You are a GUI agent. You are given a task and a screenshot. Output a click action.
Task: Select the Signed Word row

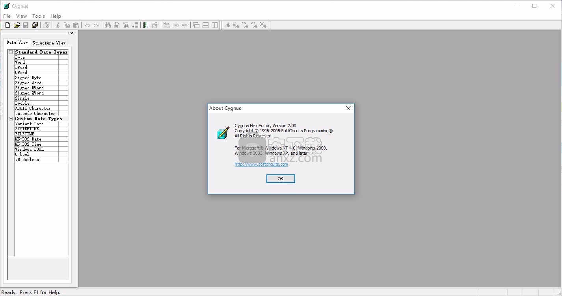[41, 83]
